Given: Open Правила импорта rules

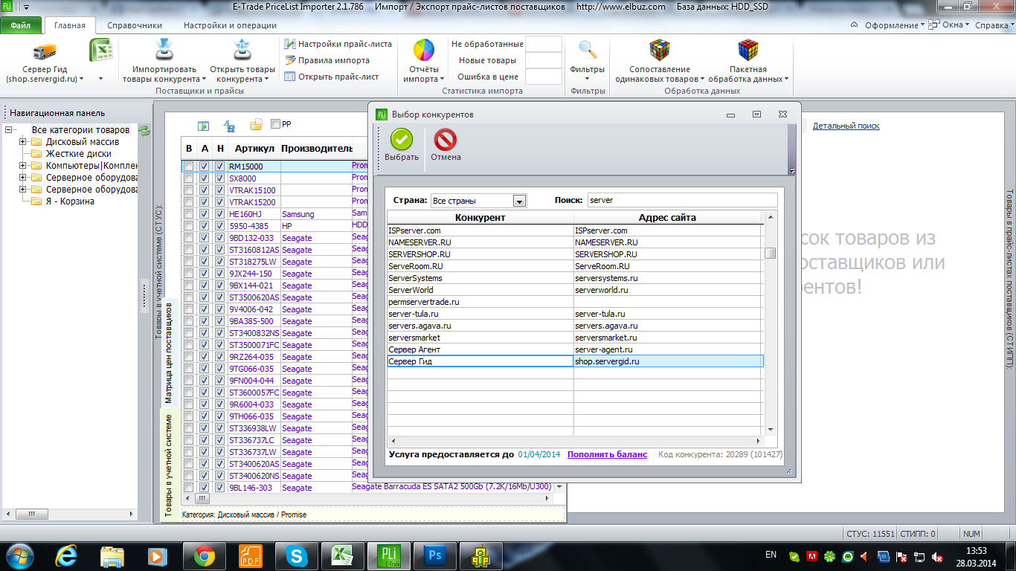Looking at the screenshot, I should coord(327,60).
